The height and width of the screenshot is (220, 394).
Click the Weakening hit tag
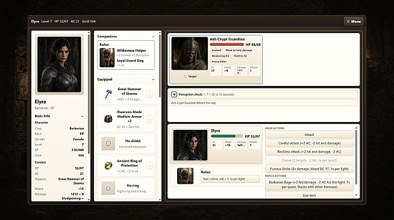pyautogui.click(x=220, y=56)
